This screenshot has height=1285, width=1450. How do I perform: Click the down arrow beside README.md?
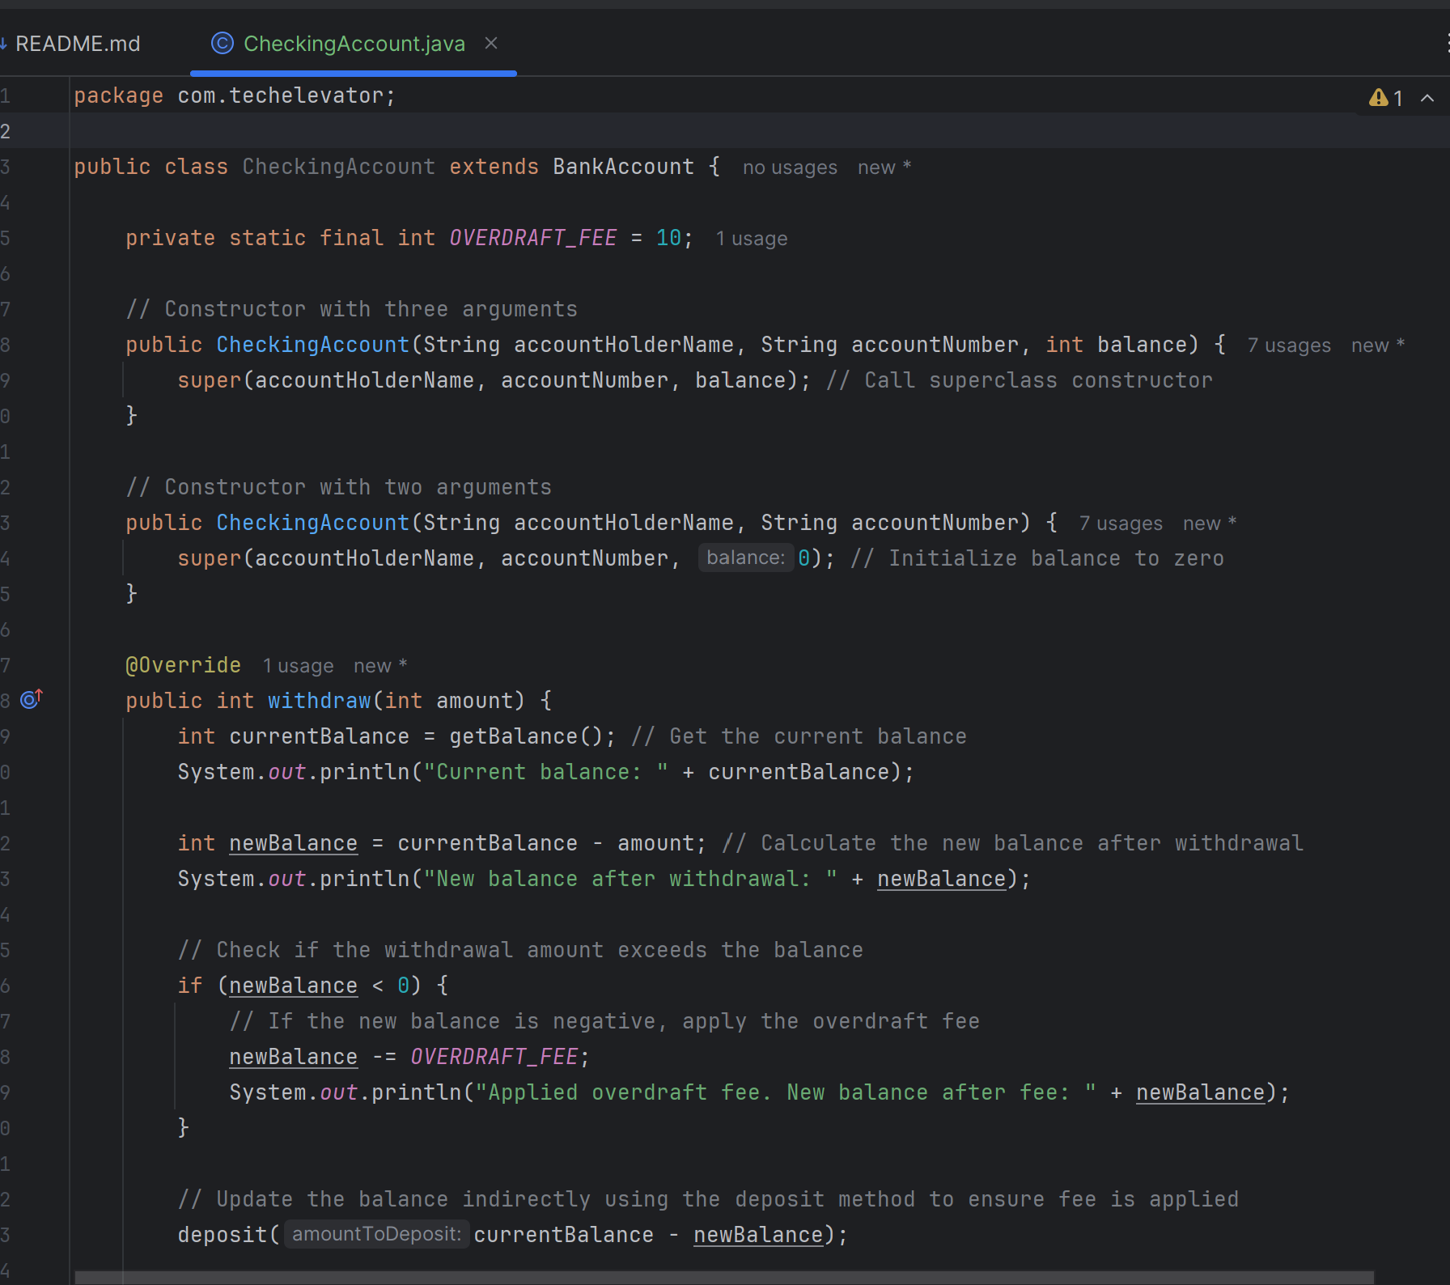pyautogui.click(x=5, y=44)
